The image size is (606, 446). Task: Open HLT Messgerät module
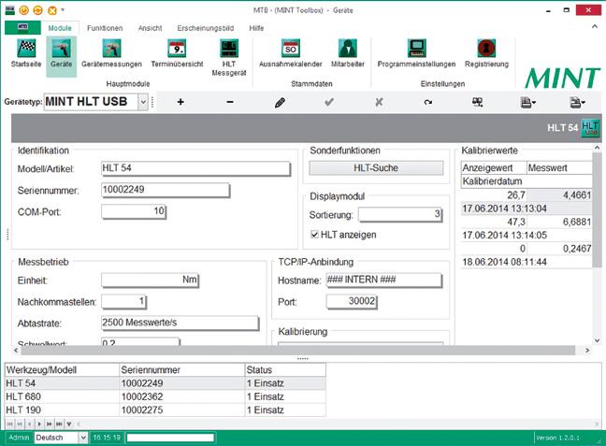[229, 58]
